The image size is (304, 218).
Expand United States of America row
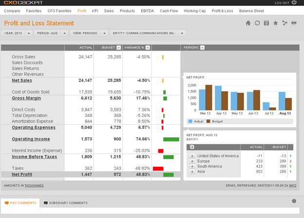(192, 156)
